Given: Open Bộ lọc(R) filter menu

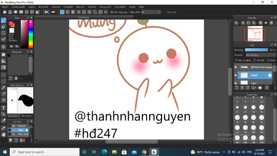Looking at the screenshot, I should pyautogui.click(x=43, y=7).
